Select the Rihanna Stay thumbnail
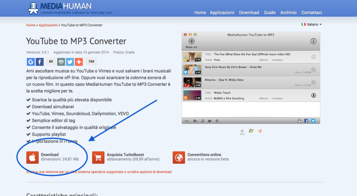Viewport: 357px width, 196px height. coord(192,82)
